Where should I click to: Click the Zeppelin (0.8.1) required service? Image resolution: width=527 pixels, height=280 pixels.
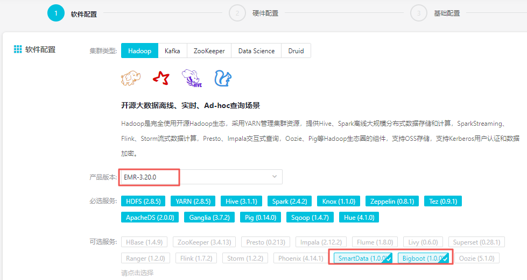tap(392, 201)
